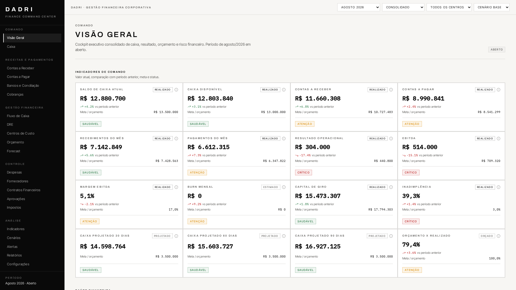This screenshot has width=516, height=290.
Task: Open Contratos Financeiros in sidebar
Action: pos(32,190)
